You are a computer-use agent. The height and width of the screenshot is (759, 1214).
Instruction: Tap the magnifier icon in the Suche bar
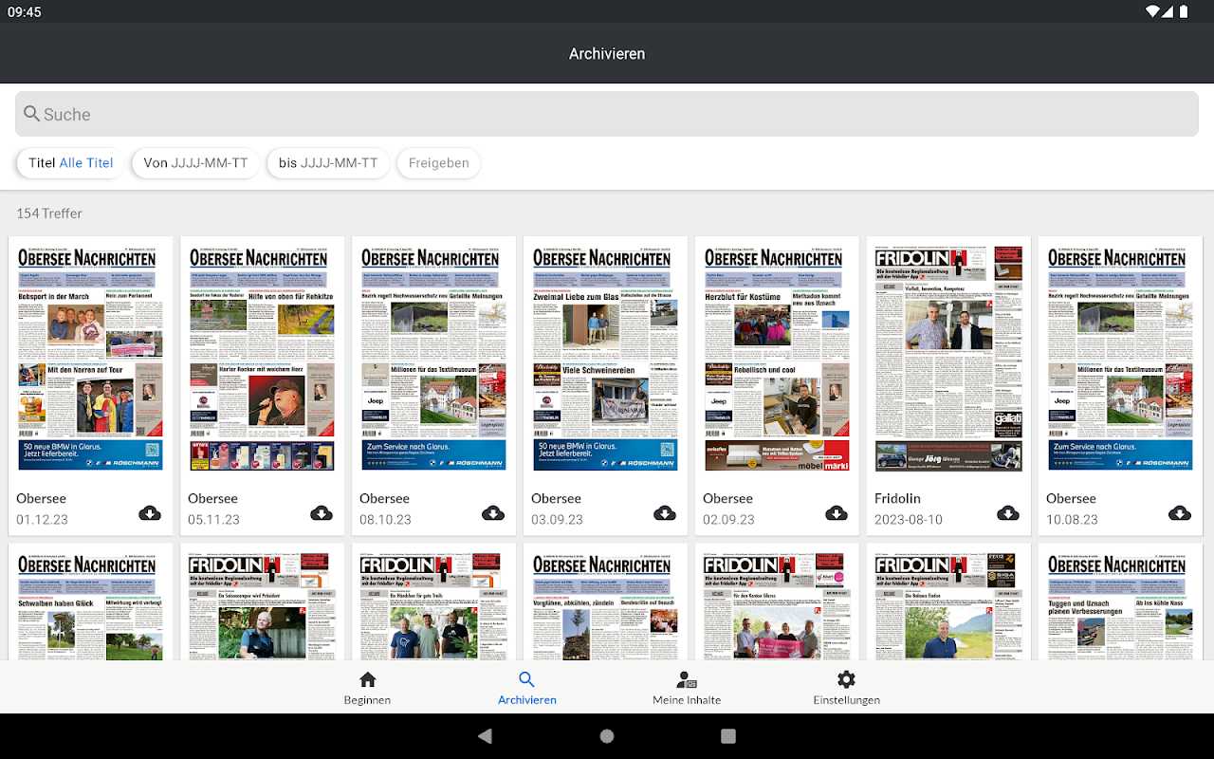click(32, 114)
